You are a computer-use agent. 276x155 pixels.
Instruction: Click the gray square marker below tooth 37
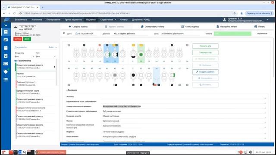(179, 85)
